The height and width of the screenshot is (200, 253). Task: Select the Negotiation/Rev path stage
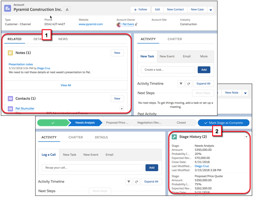149,123
